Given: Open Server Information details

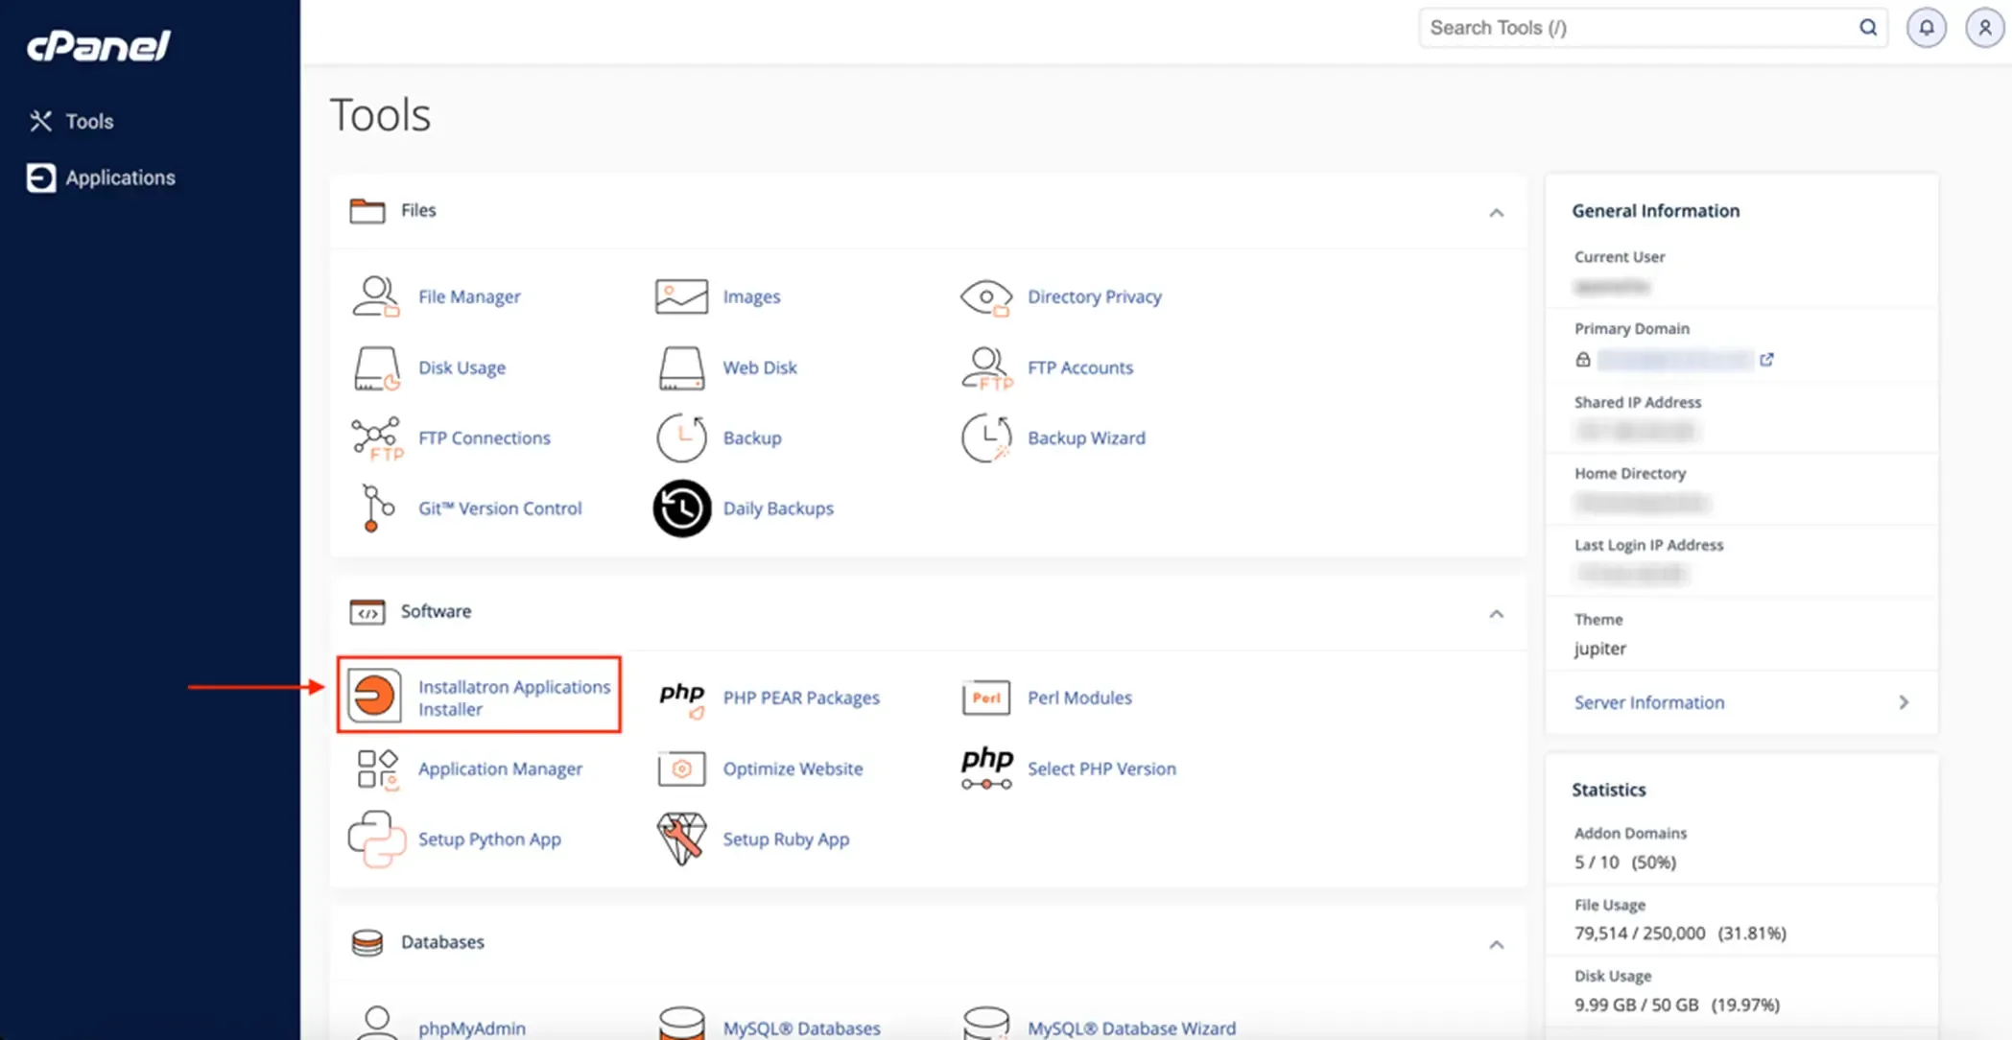Looking at the screenshot, I should [1647, 702].
